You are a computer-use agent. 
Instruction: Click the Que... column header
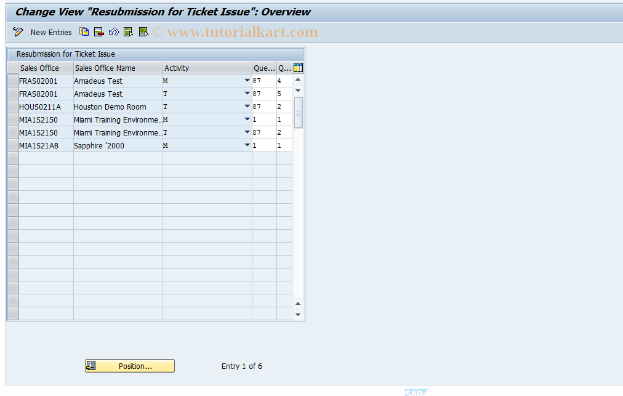click(264, 68)
